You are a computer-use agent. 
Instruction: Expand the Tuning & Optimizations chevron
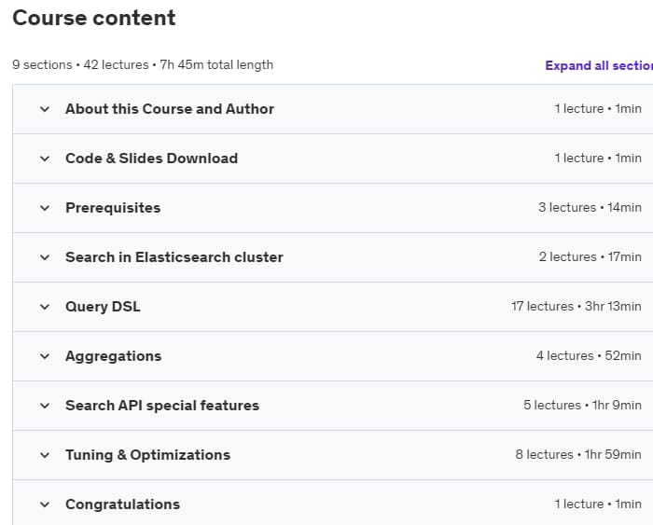45,455
